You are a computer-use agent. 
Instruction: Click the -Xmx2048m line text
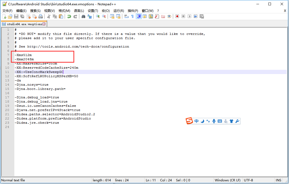tap(24, 59)
